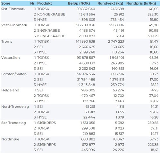Click the 1 279 811 weight value
Screen dimensions: 160x153
(x=117, y=80)
